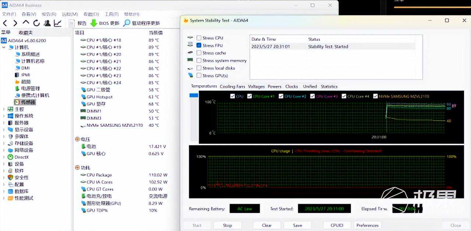Open the BIOS 更新 green arrow icon
Screen dimensions: 471x231
click(93, 23)
